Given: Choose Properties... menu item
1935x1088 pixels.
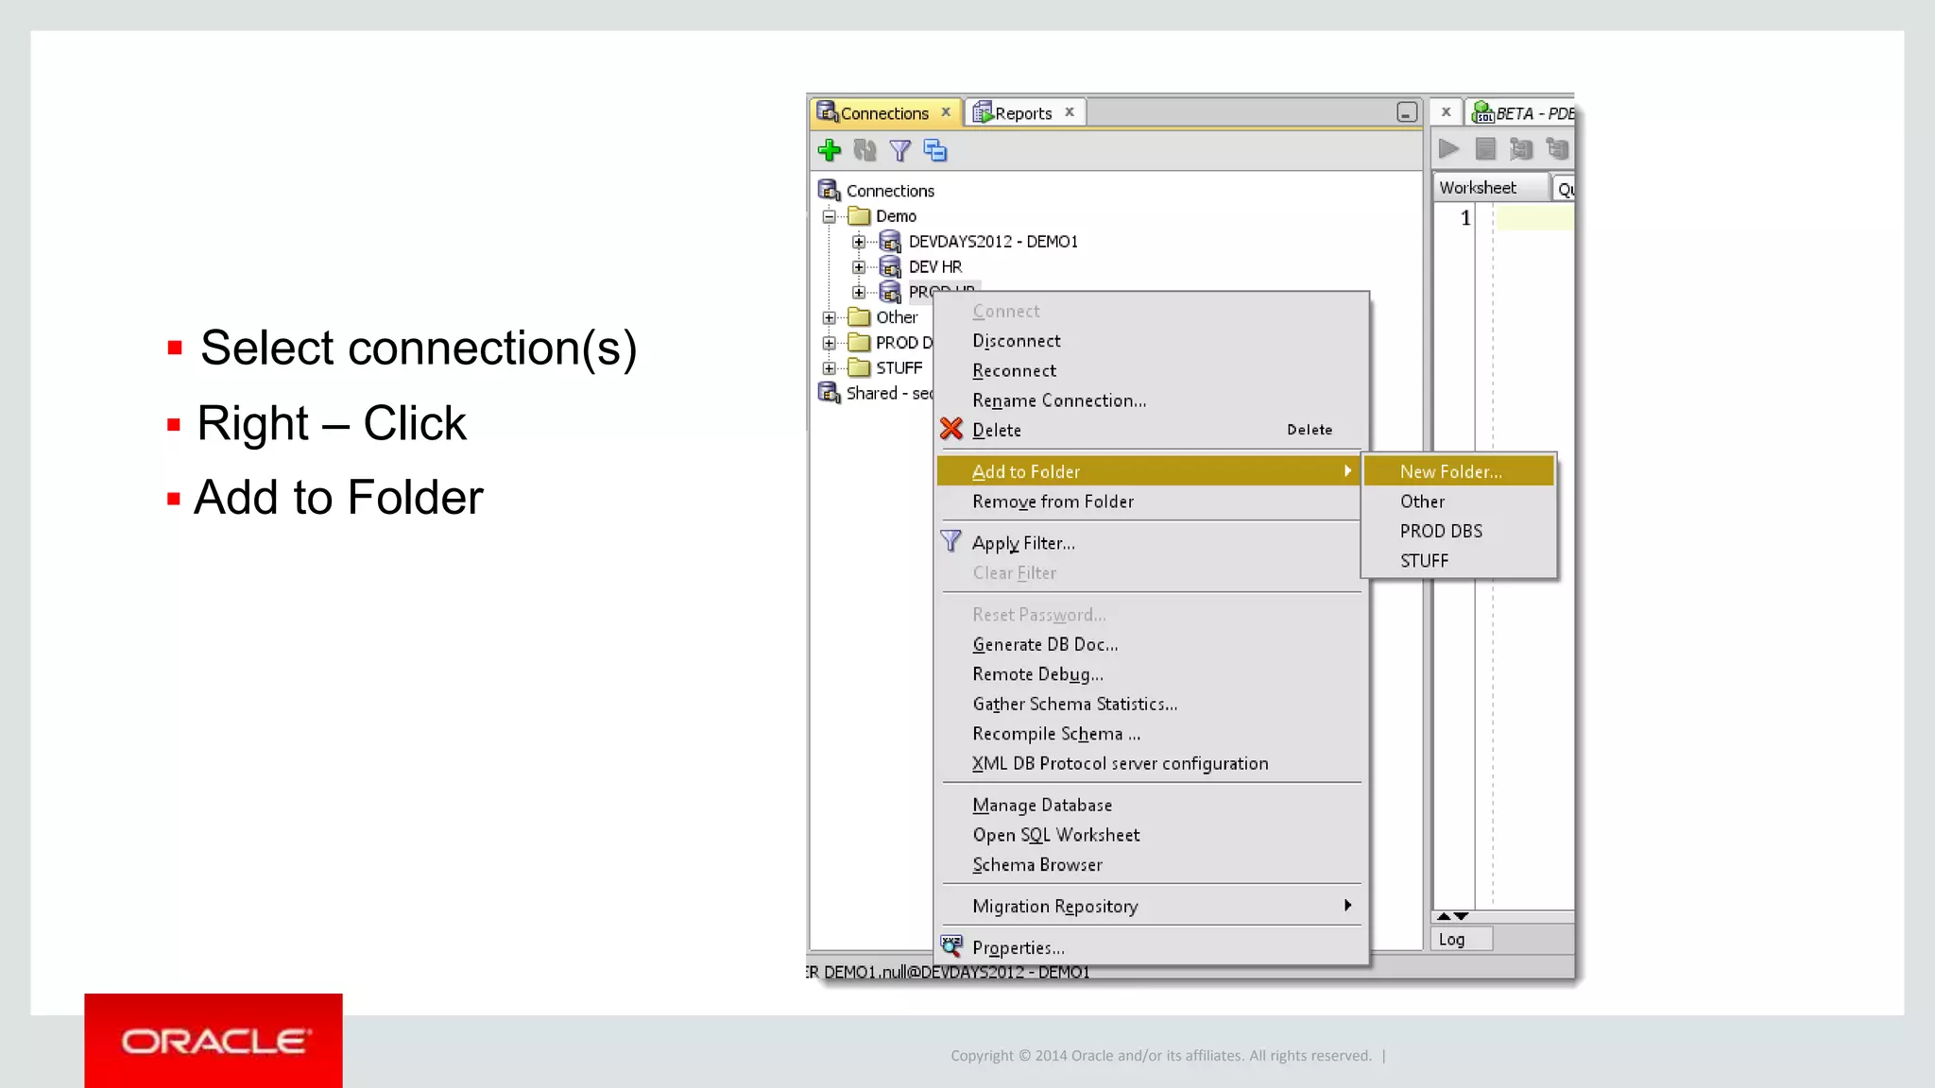Looking at the screenshot, I should pos(1151,947).
